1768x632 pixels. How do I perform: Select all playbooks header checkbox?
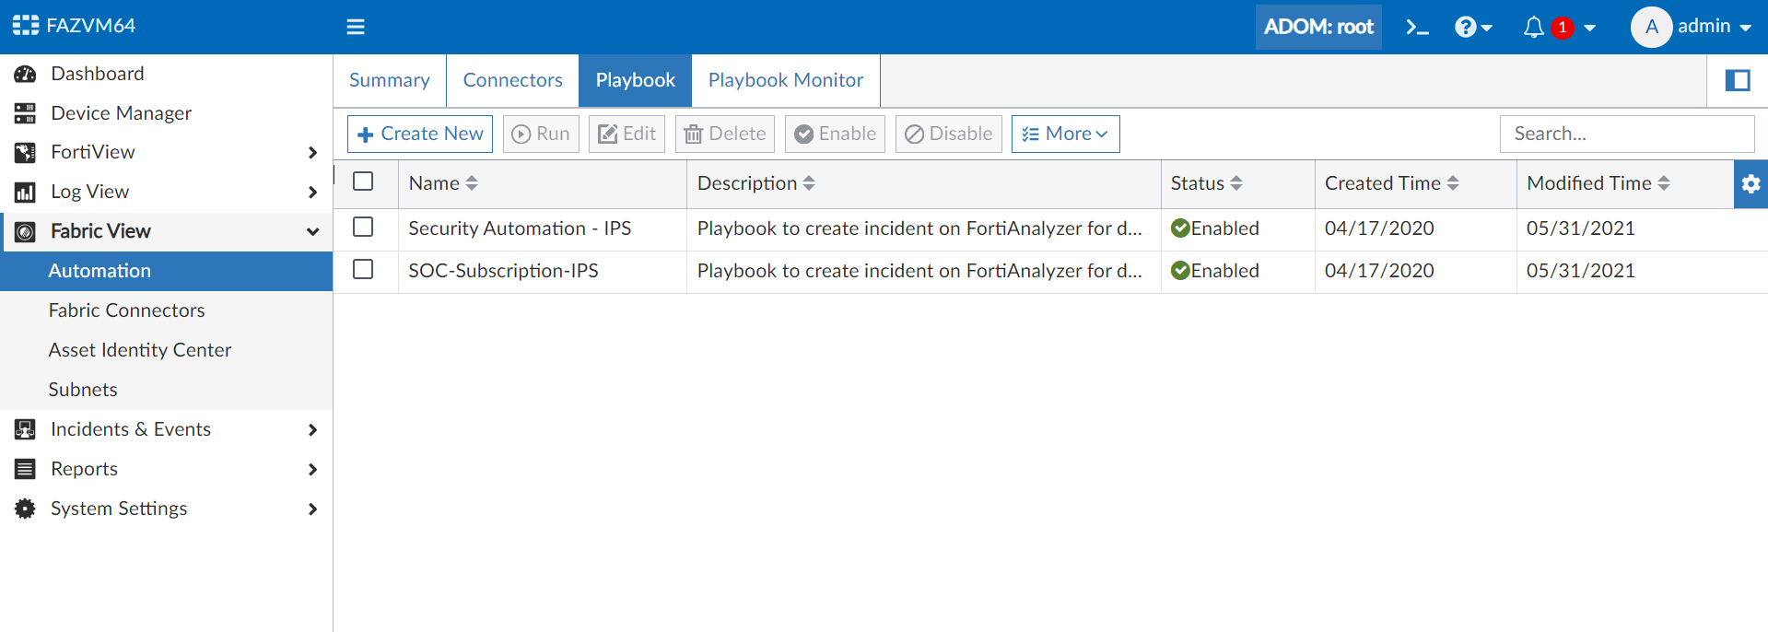[x=363, y=181]
